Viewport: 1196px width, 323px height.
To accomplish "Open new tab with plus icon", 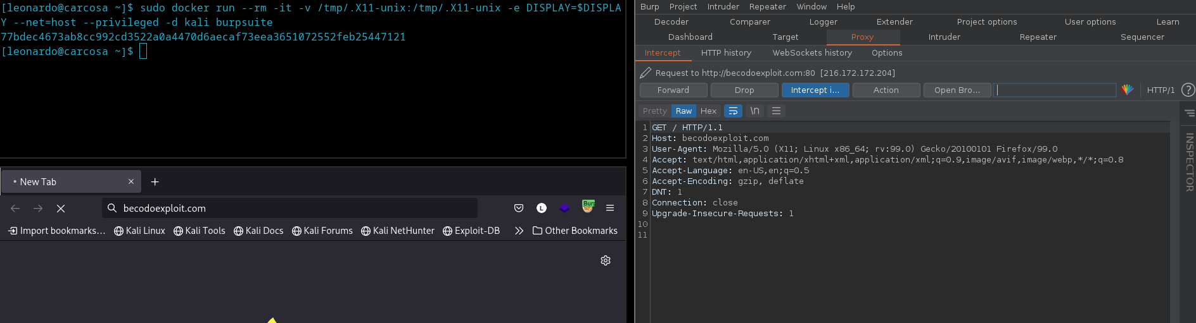I will pyautogui.click(x=155, y=182).
